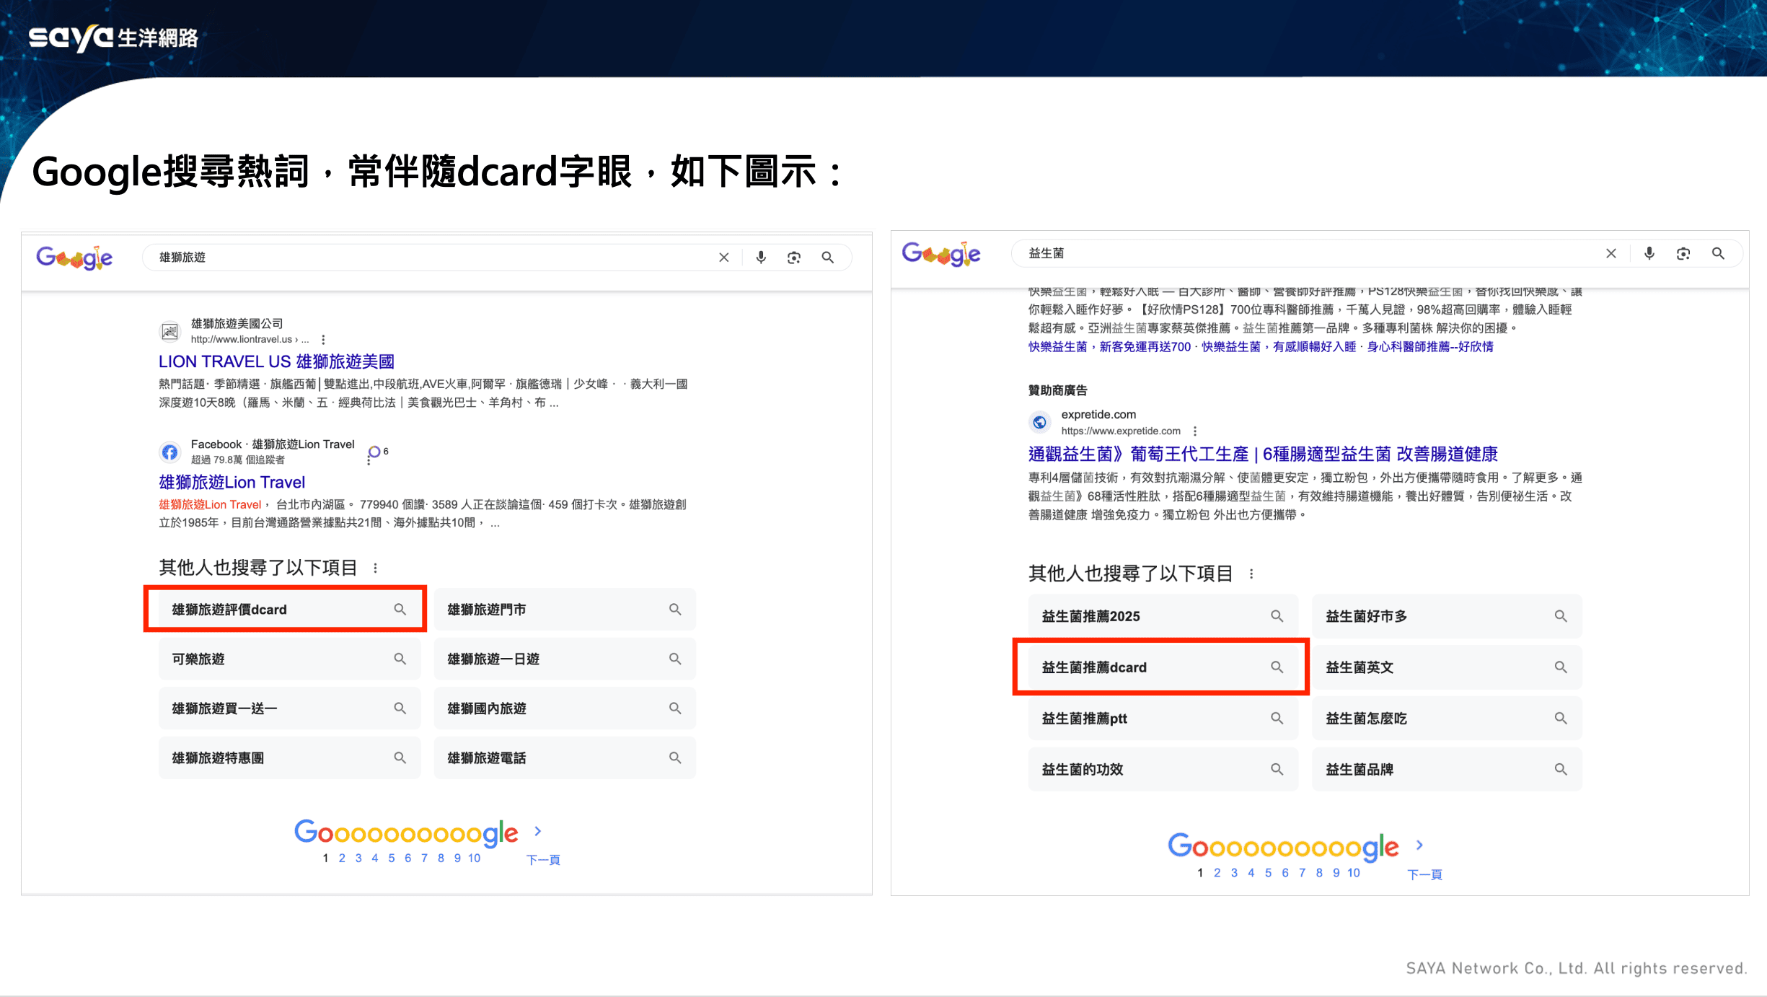Go to page 5 of 雄獅旅遊 results
The width and height of the screenshot is (1767, 997).
click(x=392, y=858)
